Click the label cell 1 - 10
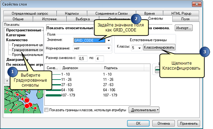The width and height of the screenshot is (213, 129). (x=107, y=74)
